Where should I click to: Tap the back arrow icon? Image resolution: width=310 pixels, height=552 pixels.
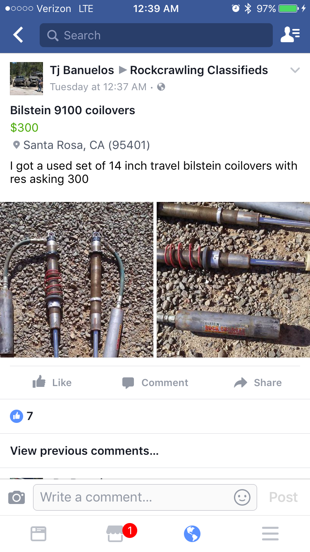pyautogui.click(x=18, y=35)
